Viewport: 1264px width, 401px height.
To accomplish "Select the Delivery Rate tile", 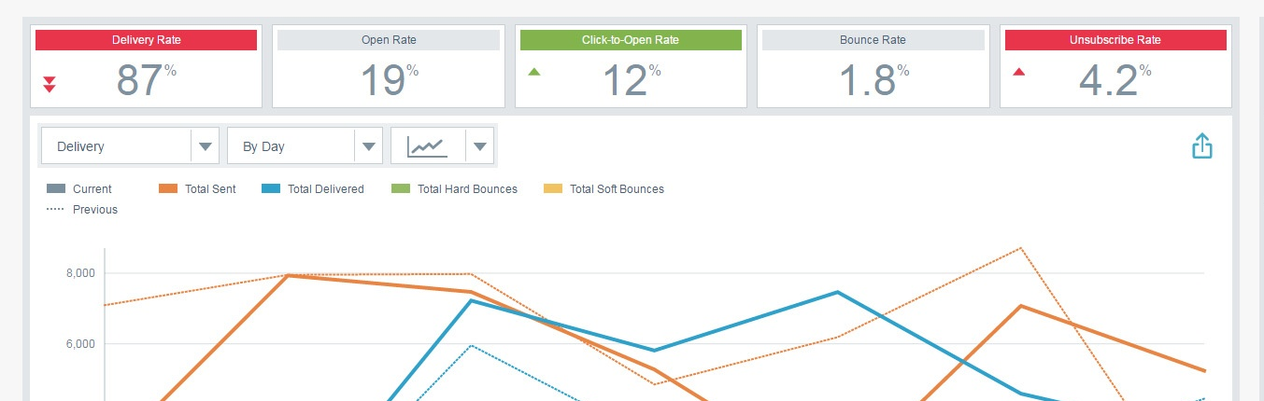I will coord(147,66).
